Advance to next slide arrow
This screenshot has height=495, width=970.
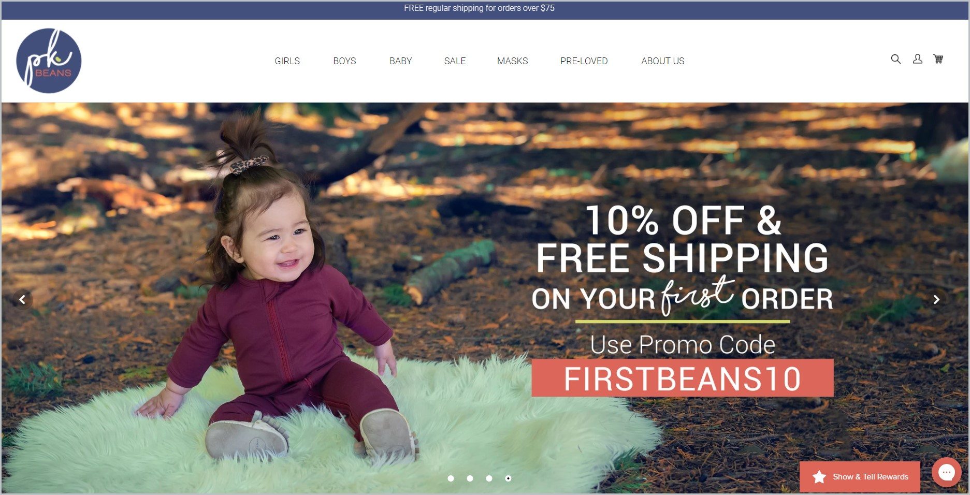[x=936, y=299]
